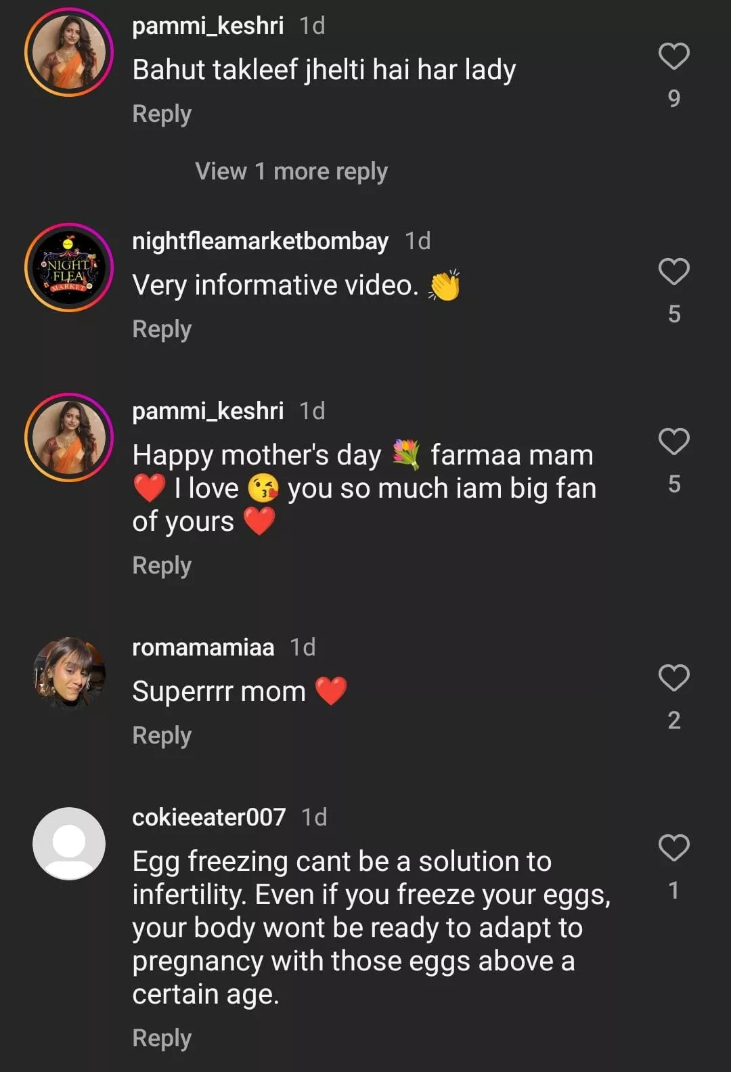Open pammi_keshri username on mother's day comment
Viewport: 731px width, 1072px height.
pos(208,411)
